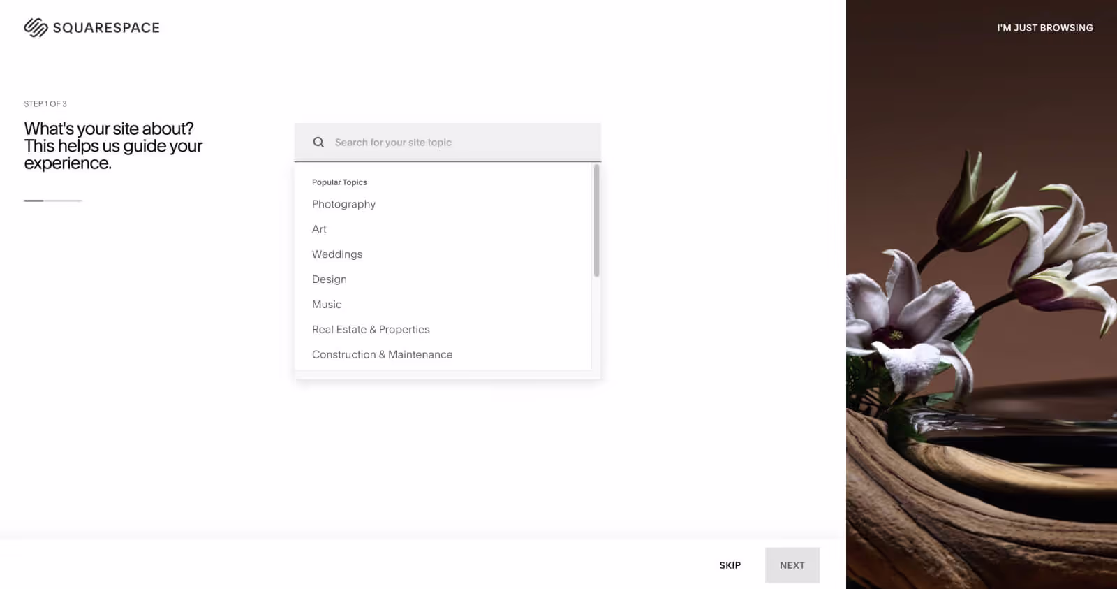Click the STEP 1 OF 3 label
The width and height of the screenshot is (1117, 589).
(45, 103)
